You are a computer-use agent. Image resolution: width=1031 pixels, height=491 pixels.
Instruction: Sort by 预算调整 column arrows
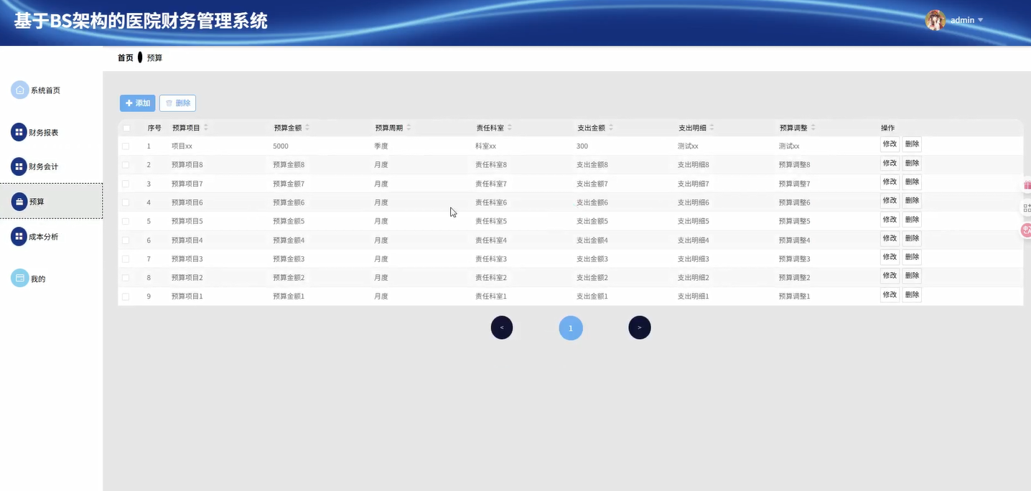813,127
